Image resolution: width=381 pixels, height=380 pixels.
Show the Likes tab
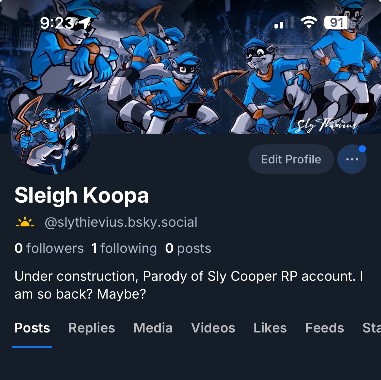coord(270,328)
